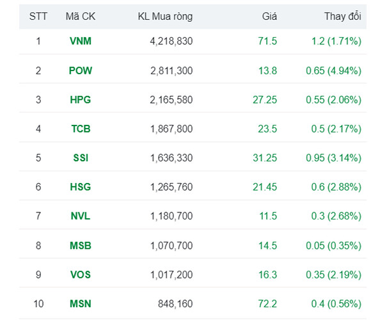Click the POW stock code
The width and height of the screenshot is (387, 320).
click(81, 70)
